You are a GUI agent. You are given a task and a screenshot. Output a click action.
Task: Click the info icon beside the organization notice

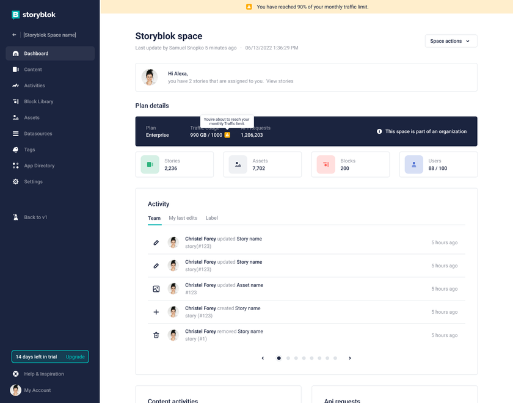coord(379,131)
